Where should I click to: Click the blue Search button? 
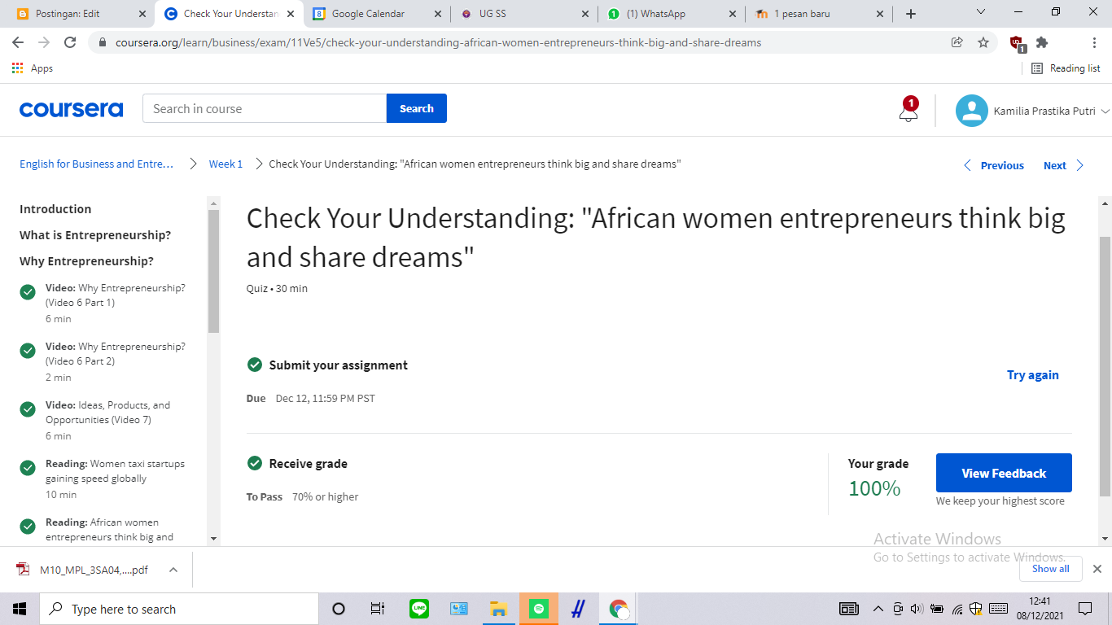point(417,108)
